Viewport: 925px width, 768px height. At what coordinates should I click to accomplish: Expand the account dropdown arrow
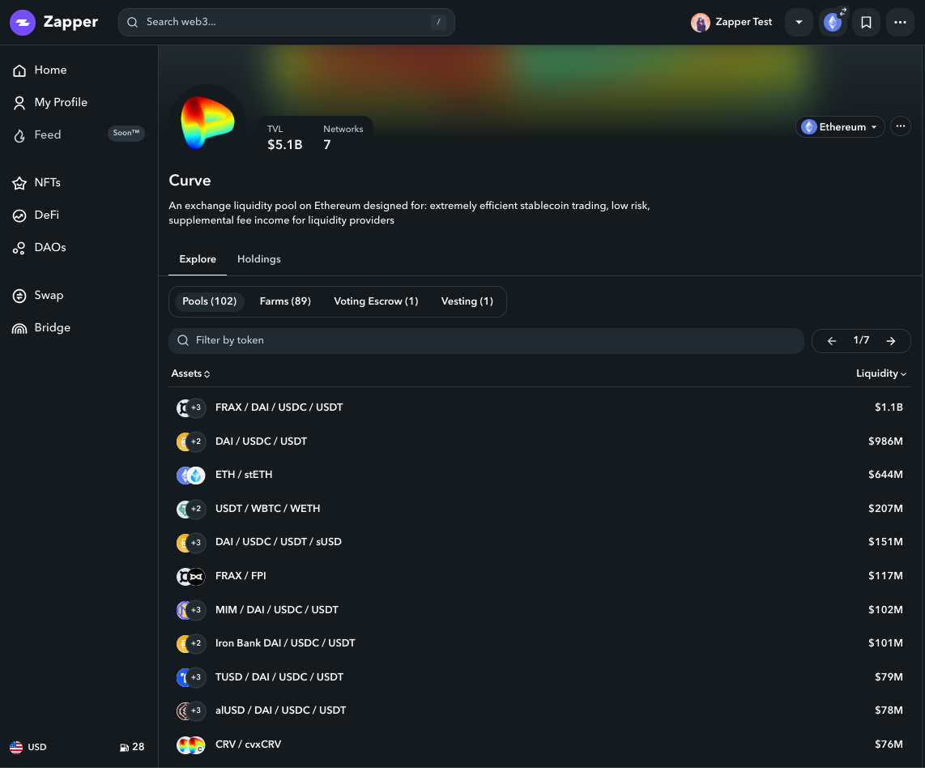(x=799, y=23)
